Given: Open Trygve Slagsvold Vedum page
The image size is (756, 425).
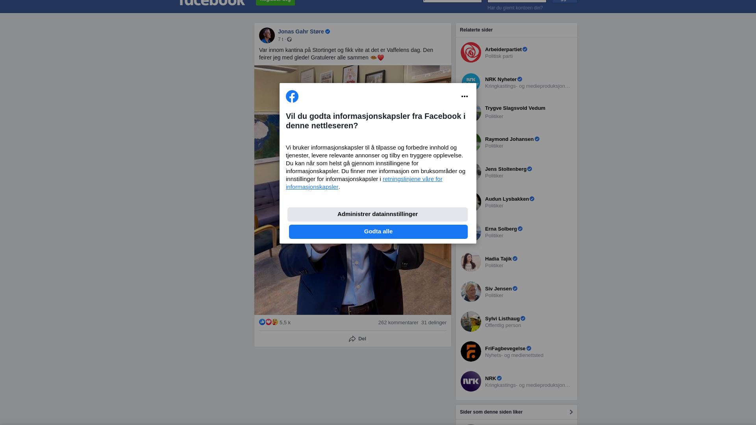Looking at the screenshot, I should coord(515,108).
